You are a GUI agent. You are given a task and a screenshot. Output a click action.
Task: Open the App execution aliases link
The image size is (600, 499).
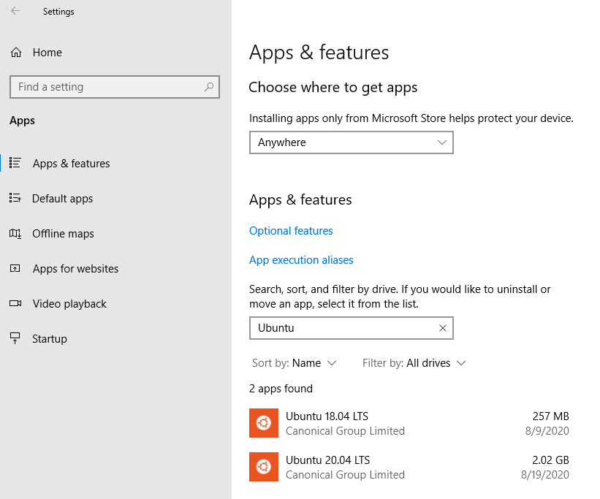click(301, 260)
